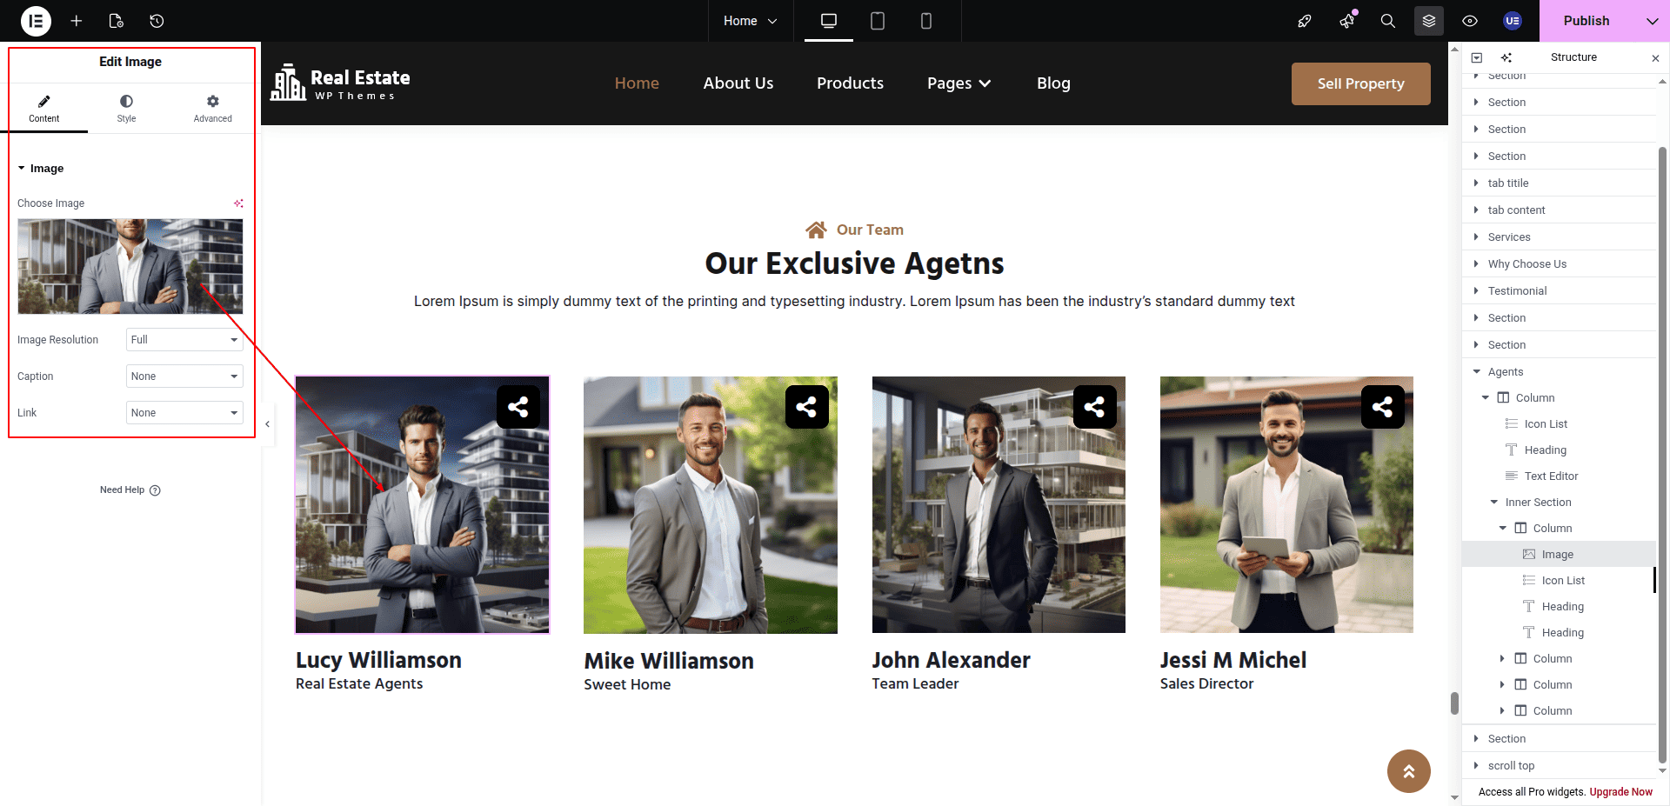Click the Upgrade Now link

1620,792
